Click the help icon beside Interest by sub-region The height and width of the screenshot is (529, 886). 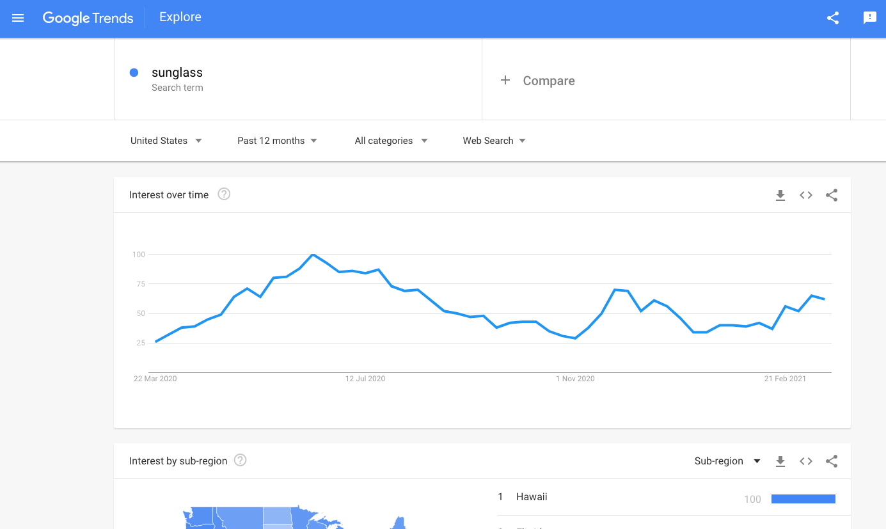(240, 459)
